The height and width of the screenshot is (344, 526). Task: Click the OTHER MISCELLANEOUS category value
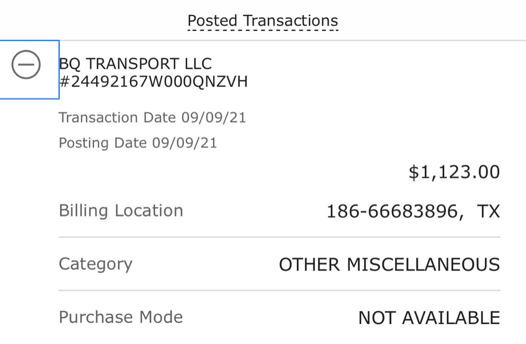(x=389, y=264)
